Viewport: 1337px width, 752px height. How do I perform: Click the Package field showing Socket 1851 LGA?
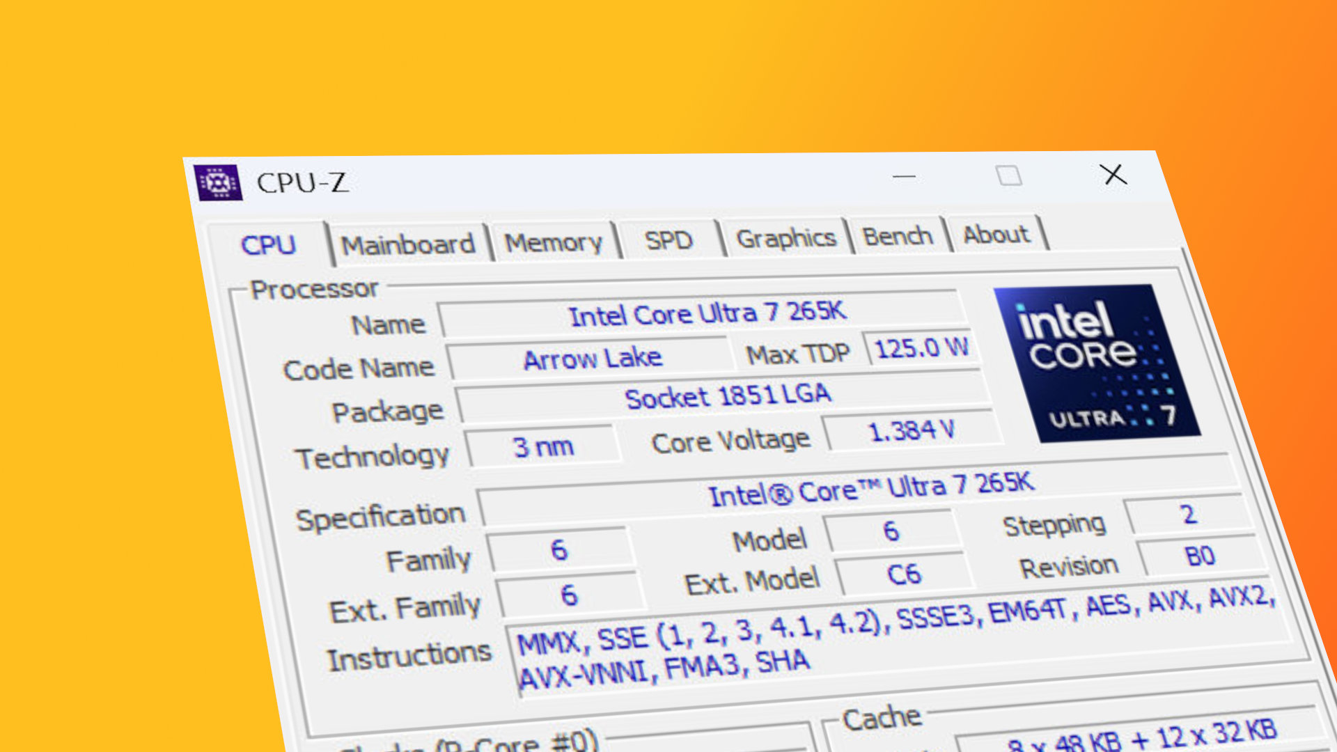click(728, 397)
